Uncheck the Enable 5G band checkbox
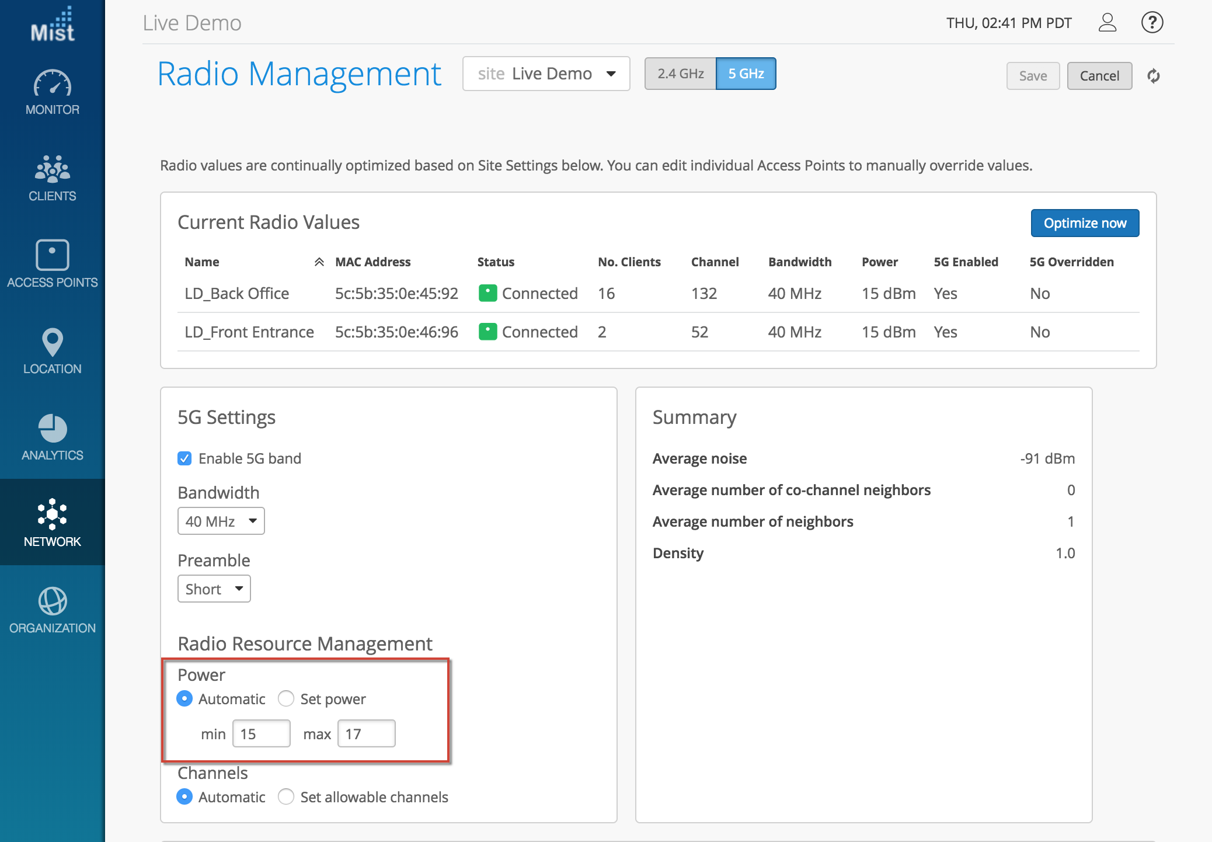1212x842 pixels. (184, 458)
